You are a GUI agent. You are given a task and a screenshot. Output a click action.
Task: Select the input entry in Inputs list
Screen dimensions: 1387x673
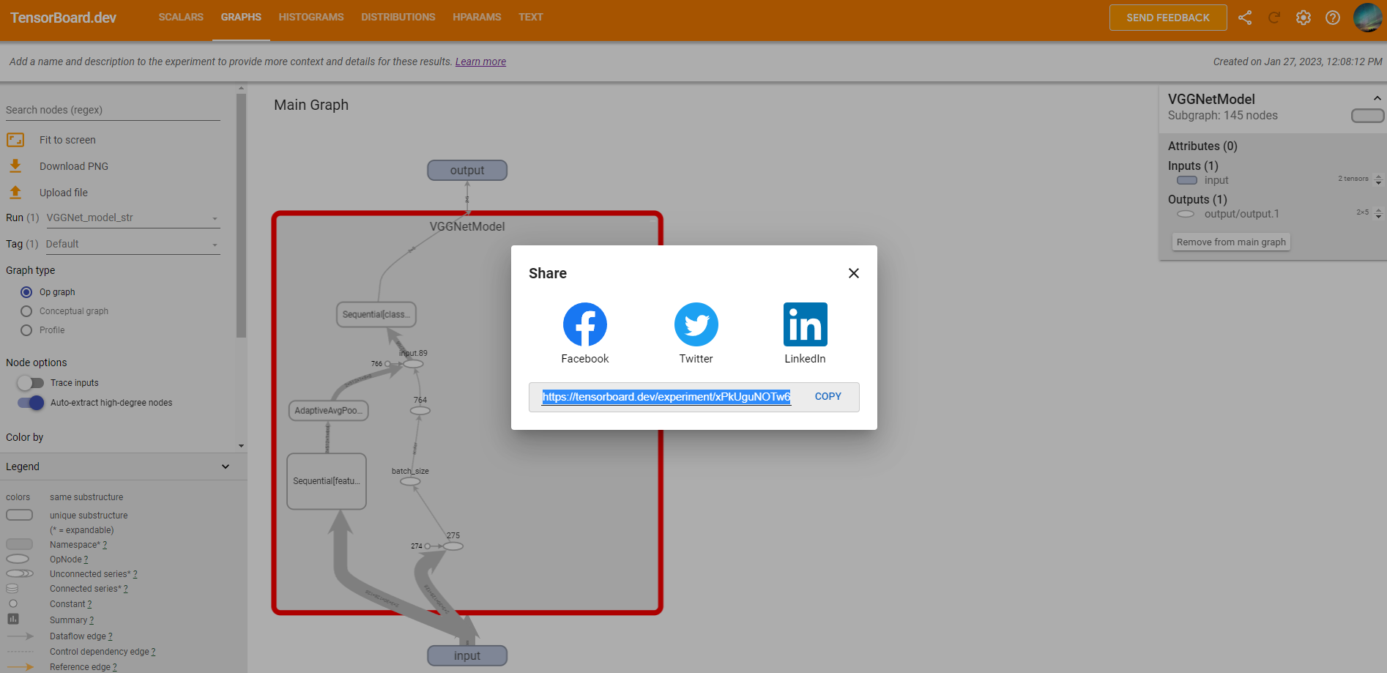1216,180
